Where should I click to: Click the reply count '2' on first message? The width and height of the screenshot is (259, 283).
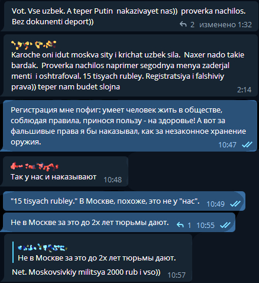point(192,25)
